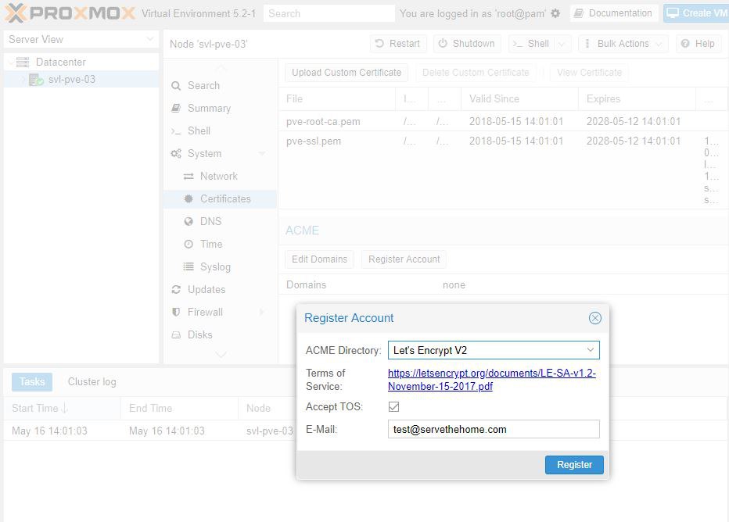Image resolution: width=729 pixels, height=522 pixels.
Task: Close the Register Account dialog
Action: [594, 318]
